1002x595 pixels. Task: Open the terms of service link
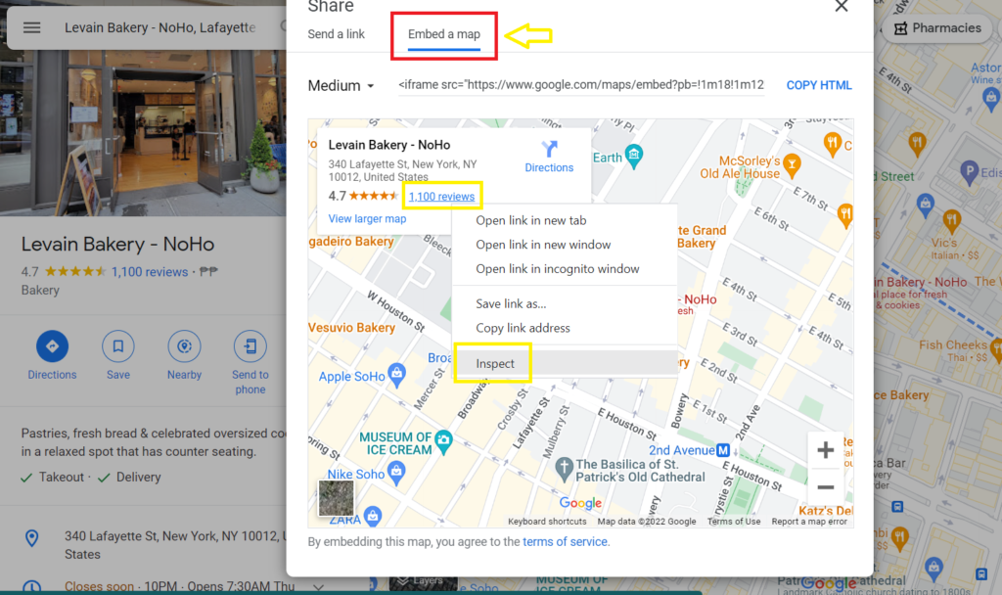pyautogui.click(x=565, y=542)
